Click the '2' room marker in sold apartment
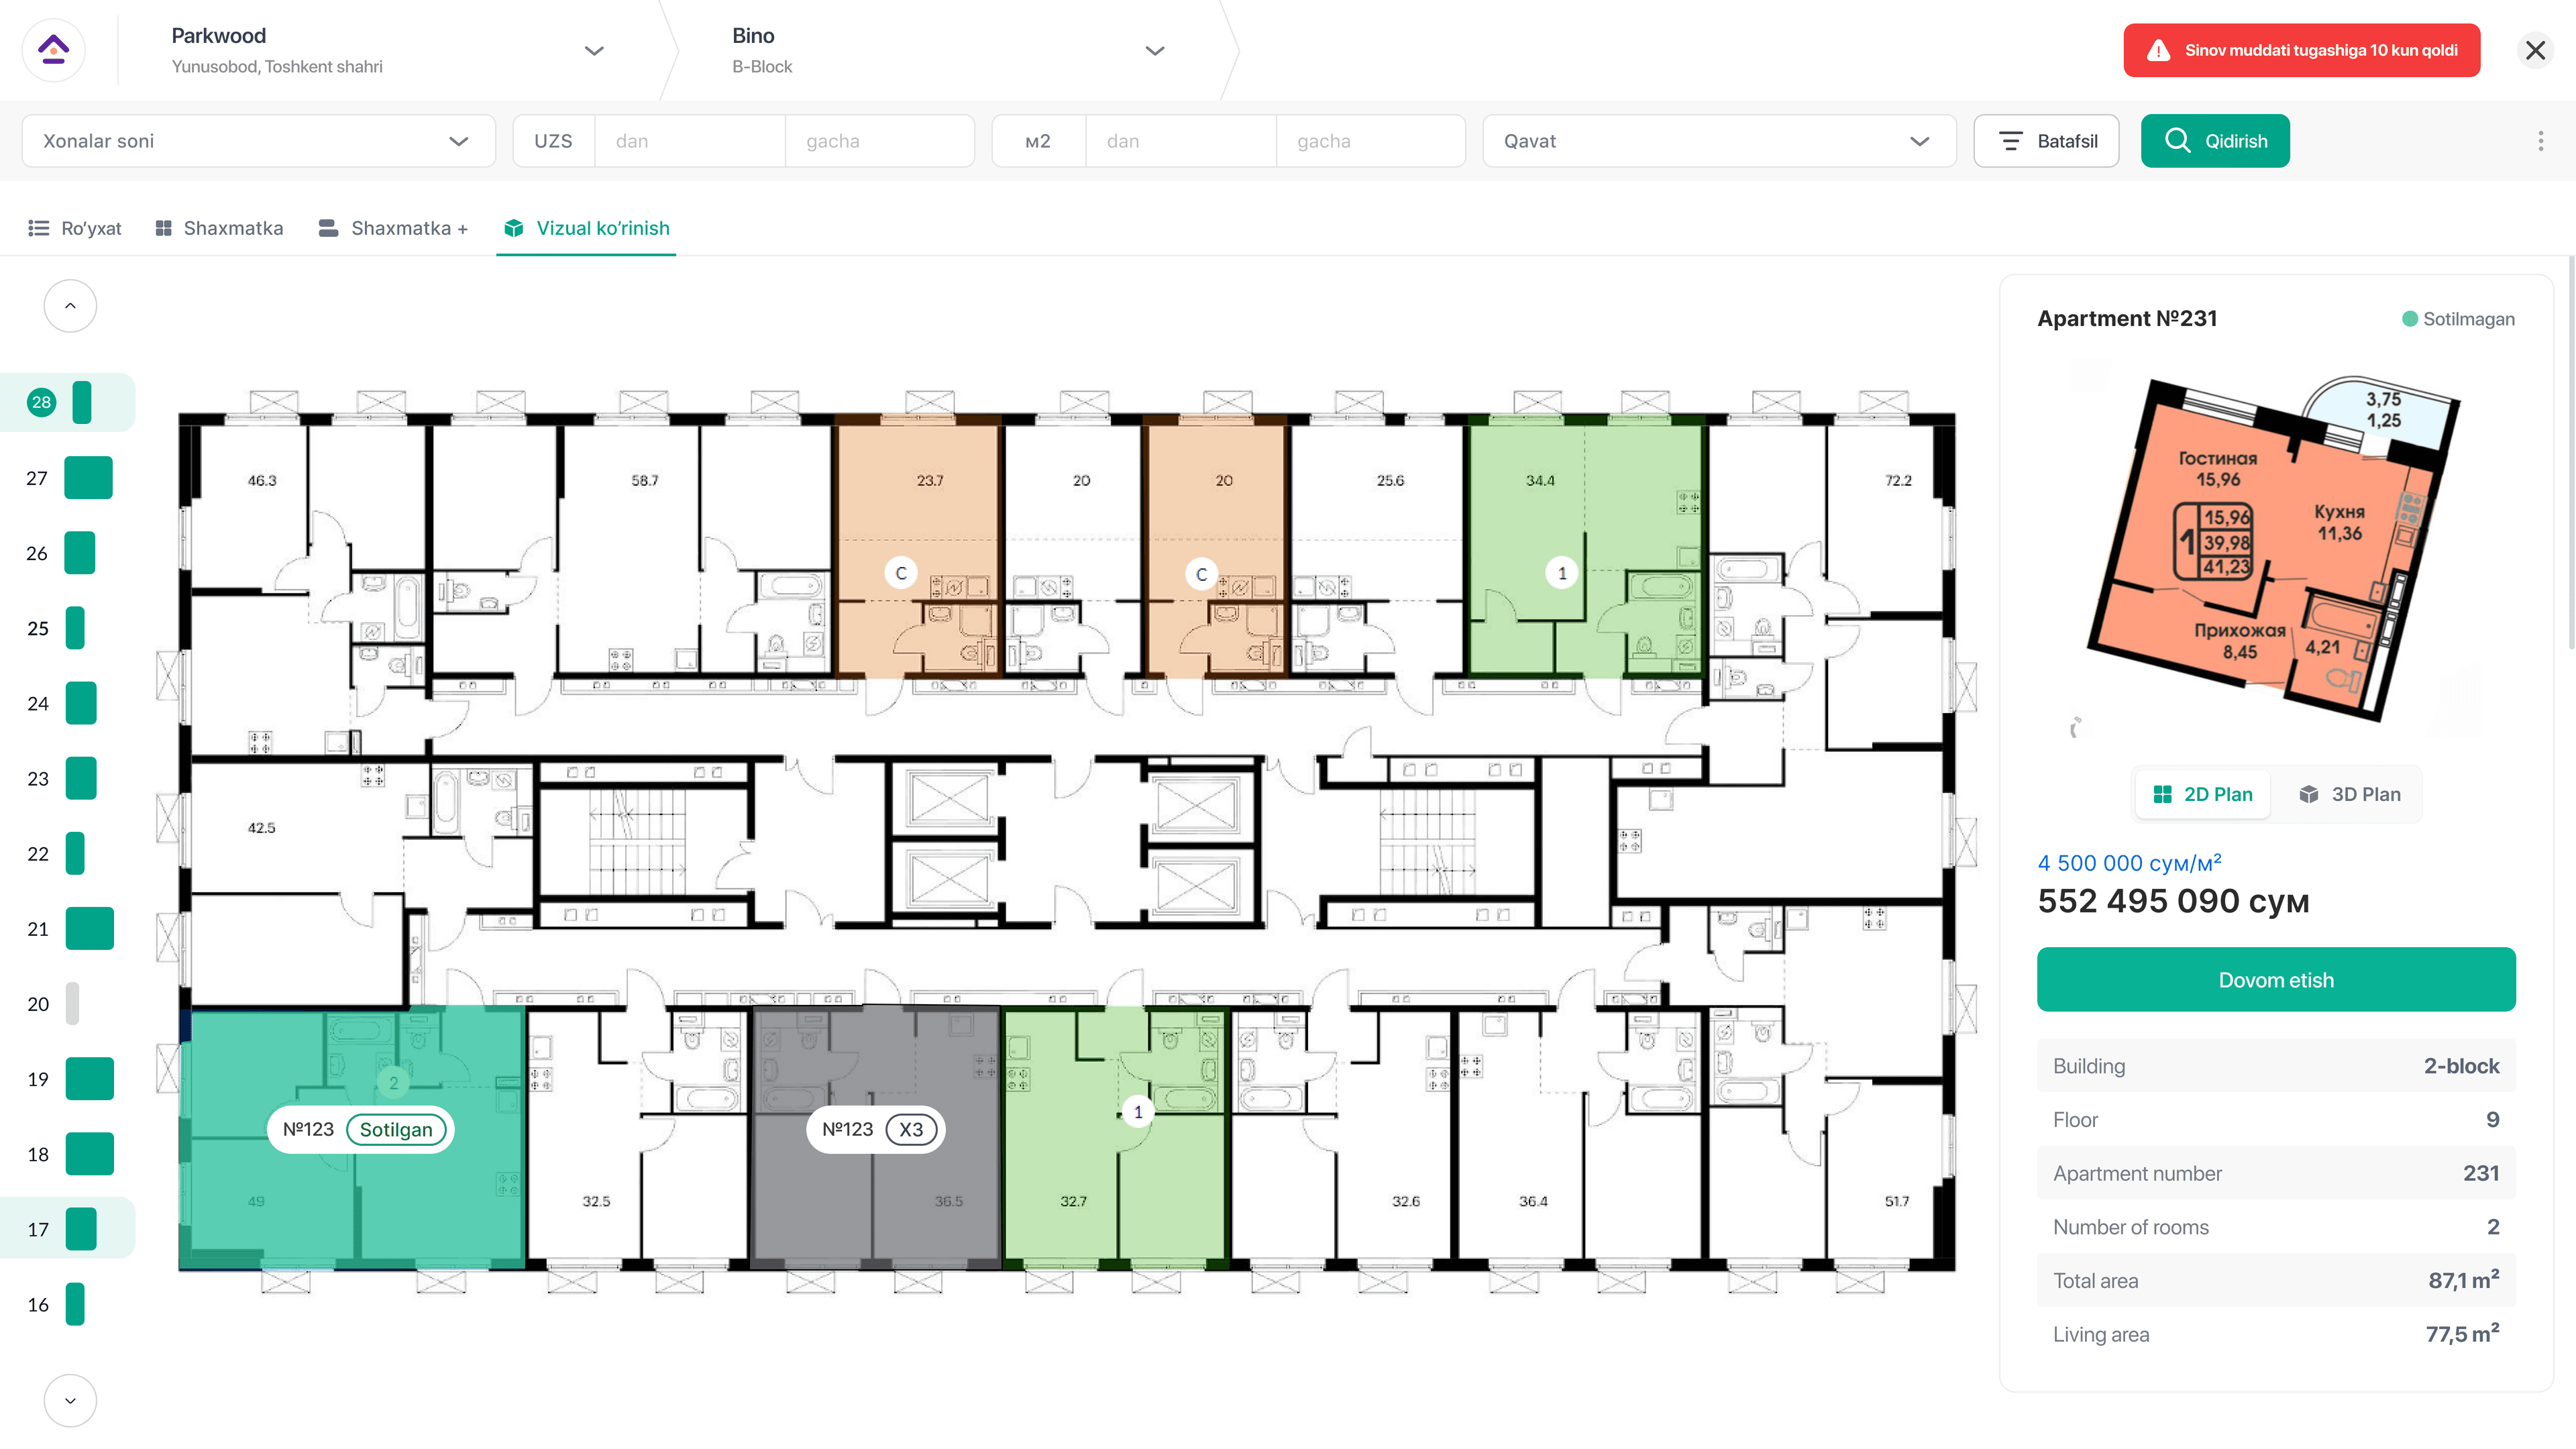The height and width of the screenshot is (1449, 2576). click(x=393, y=1083)
